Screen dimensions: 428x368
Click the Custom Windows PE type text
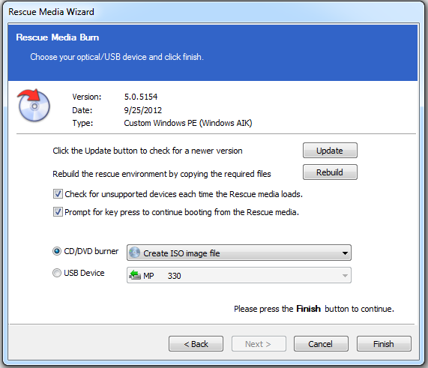click(188, 123)
